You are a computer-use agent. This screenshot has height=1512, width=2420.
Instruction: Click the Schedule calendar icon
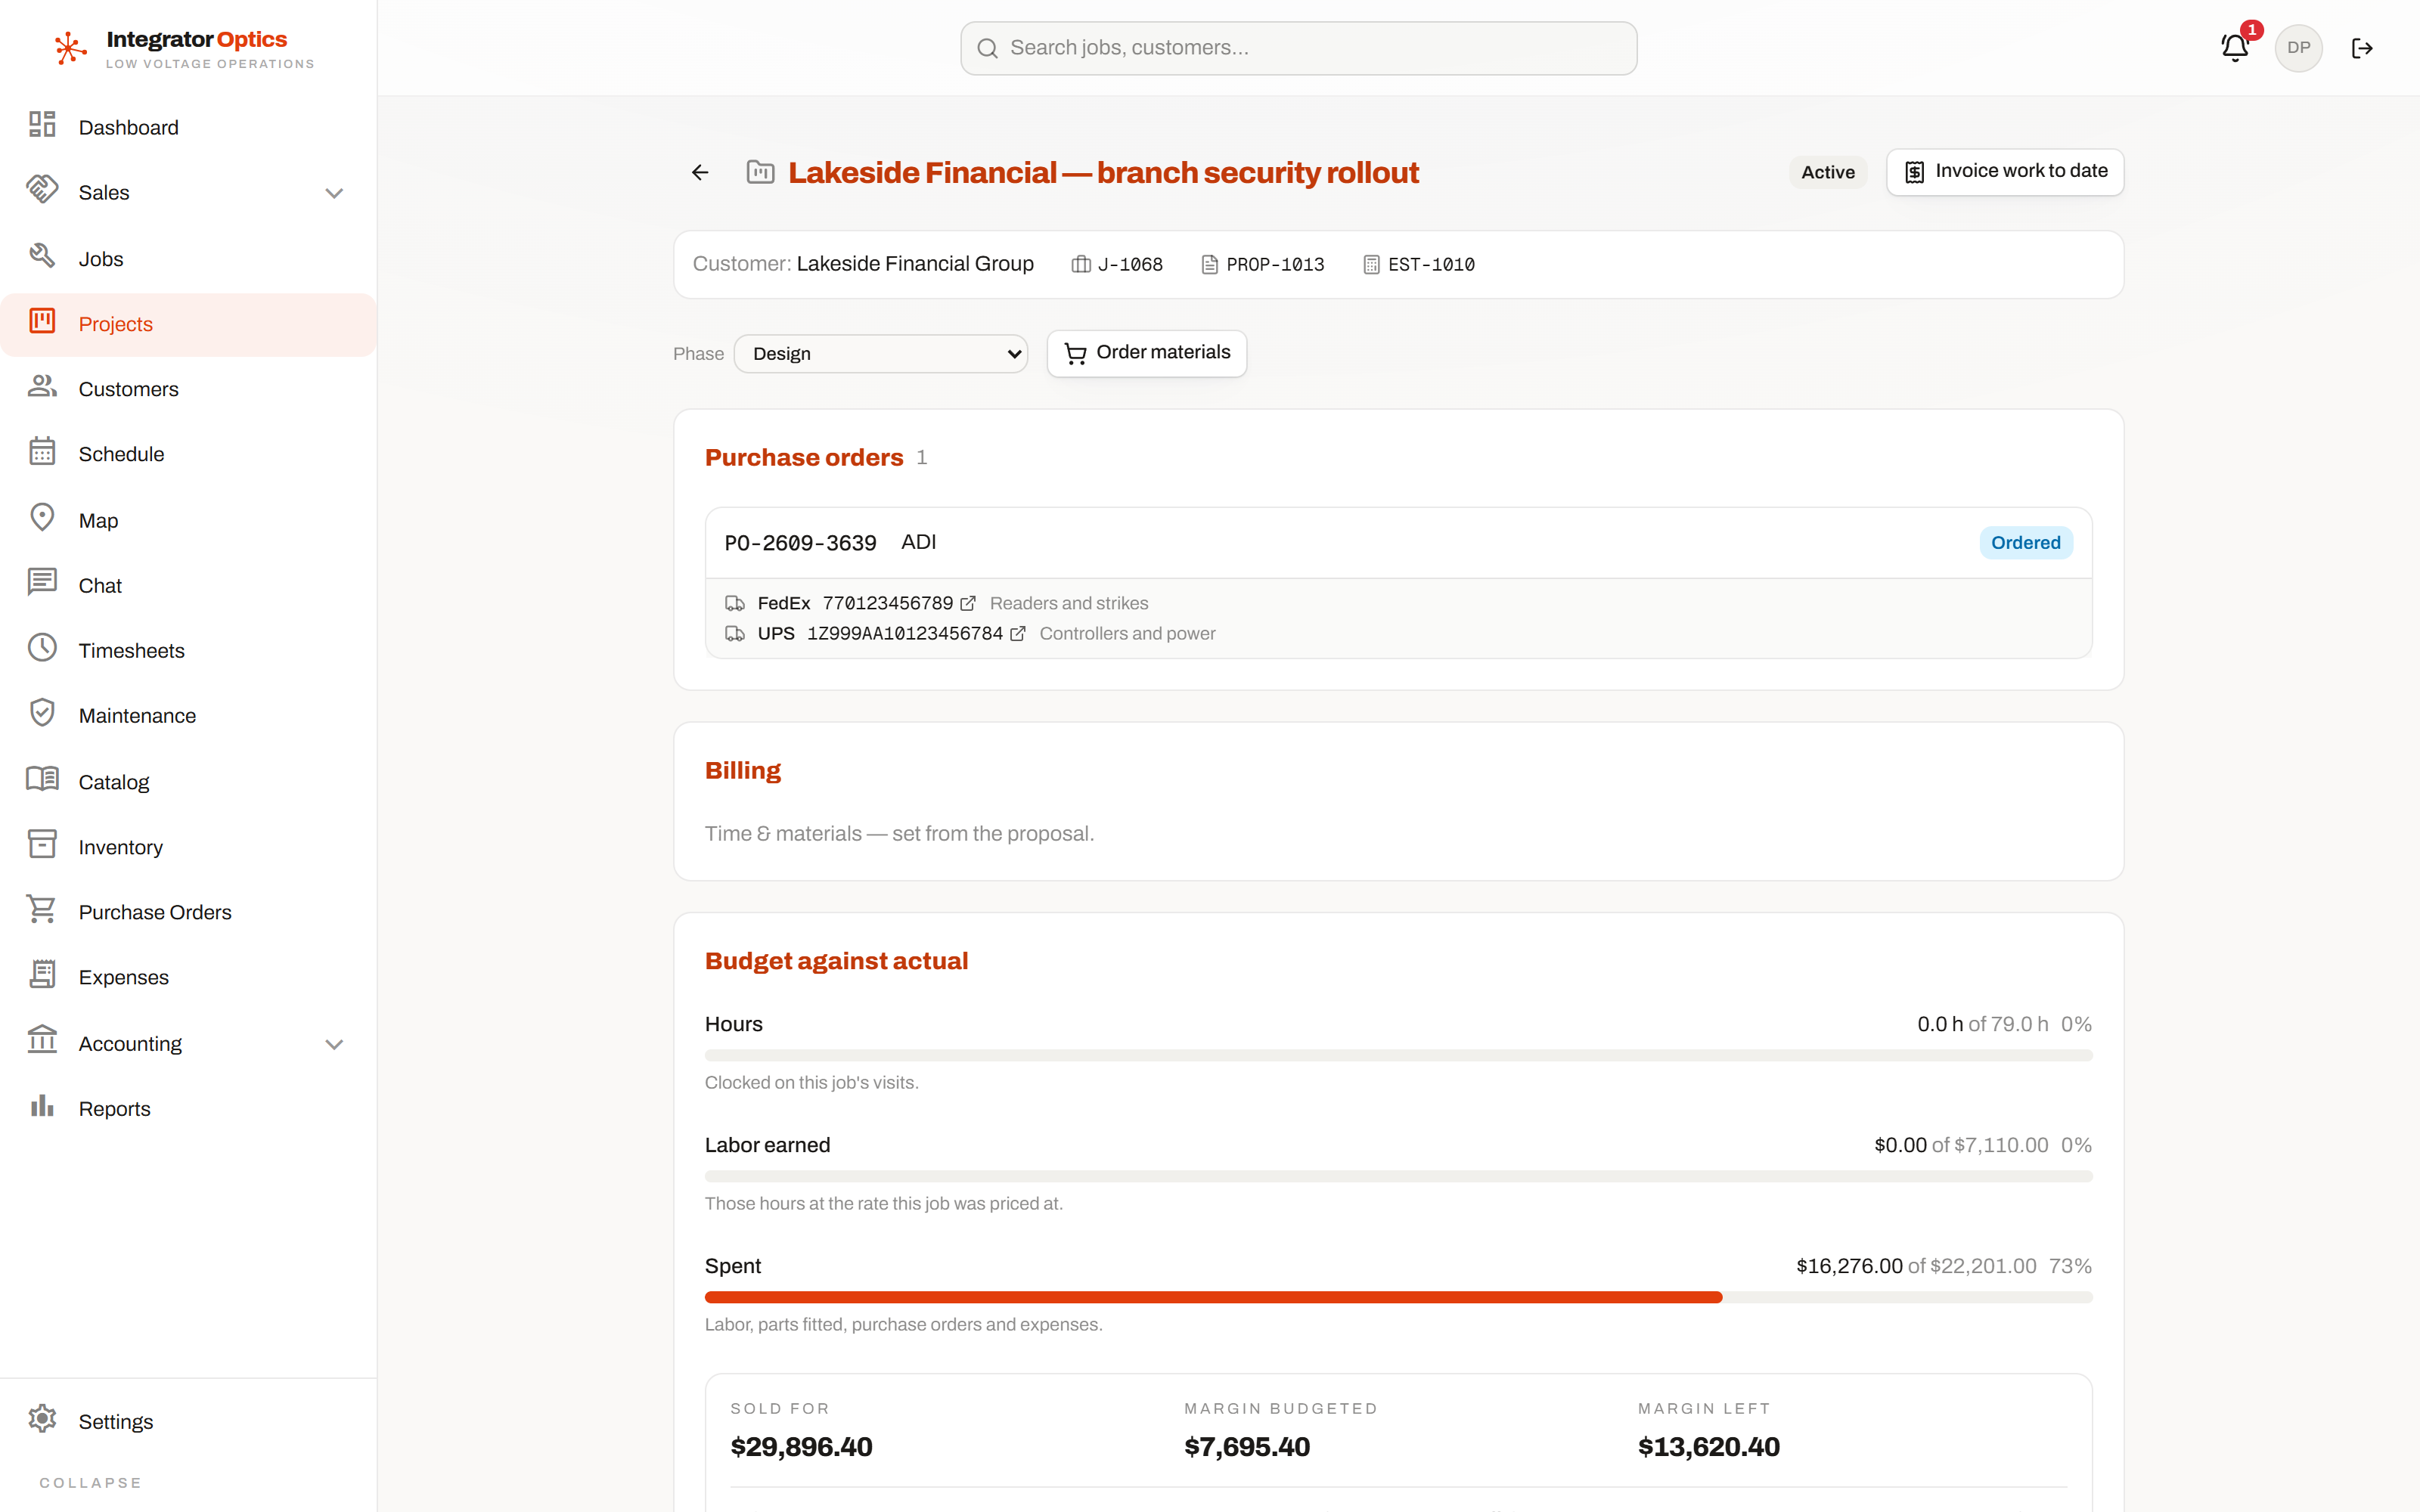pyautogui.click(x=42, y=452)
